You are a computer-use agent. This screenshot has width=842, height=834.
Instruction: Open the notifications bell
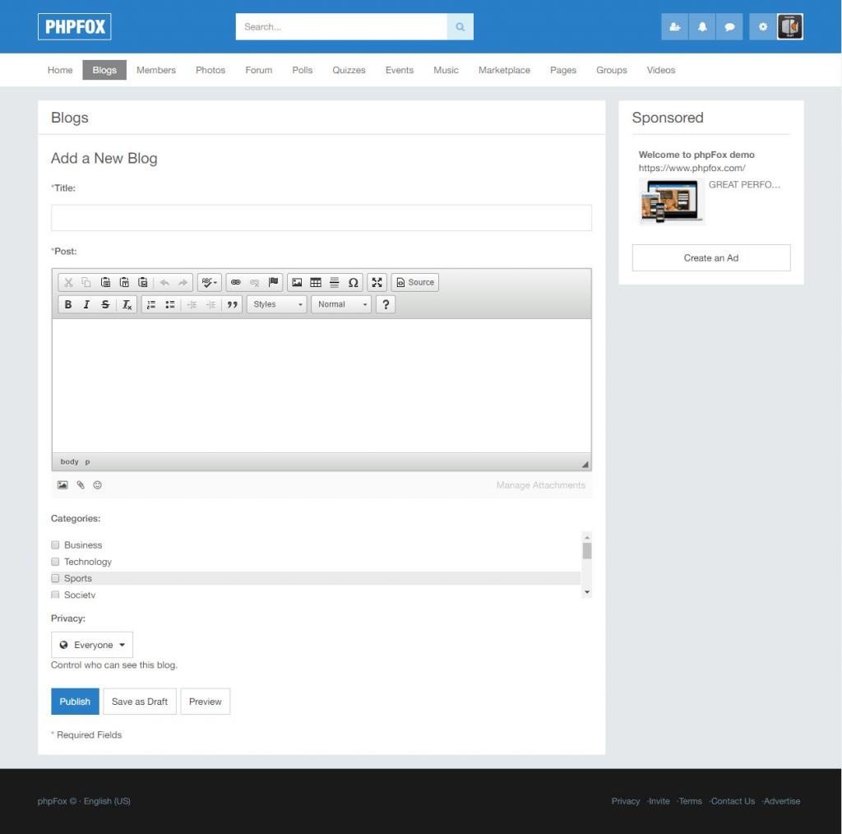point(702,27)
